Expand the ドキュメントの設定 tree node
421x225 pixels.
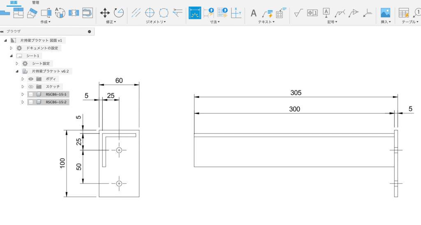coord(12,48)
